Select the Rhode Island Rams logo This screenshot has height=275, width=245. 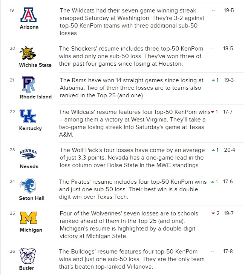point(28,84)
